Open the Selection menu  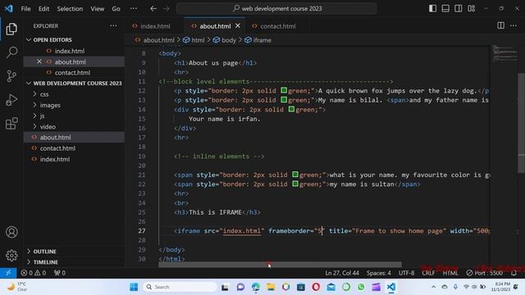[x=70, y=9]
